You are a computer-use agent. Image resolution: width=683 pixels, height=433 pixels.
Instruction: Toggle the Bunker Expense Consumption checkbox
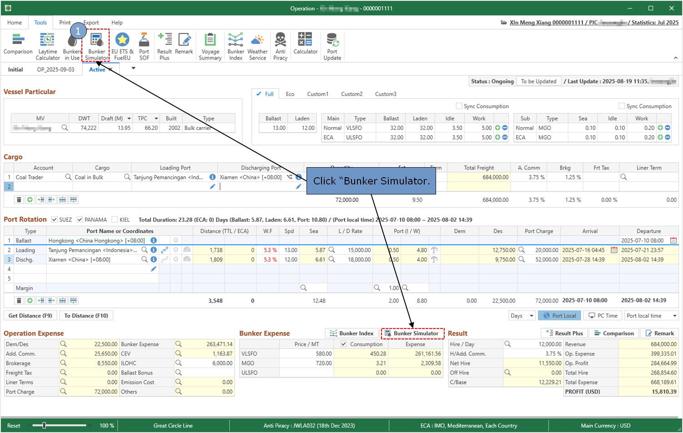pos(343,344)
